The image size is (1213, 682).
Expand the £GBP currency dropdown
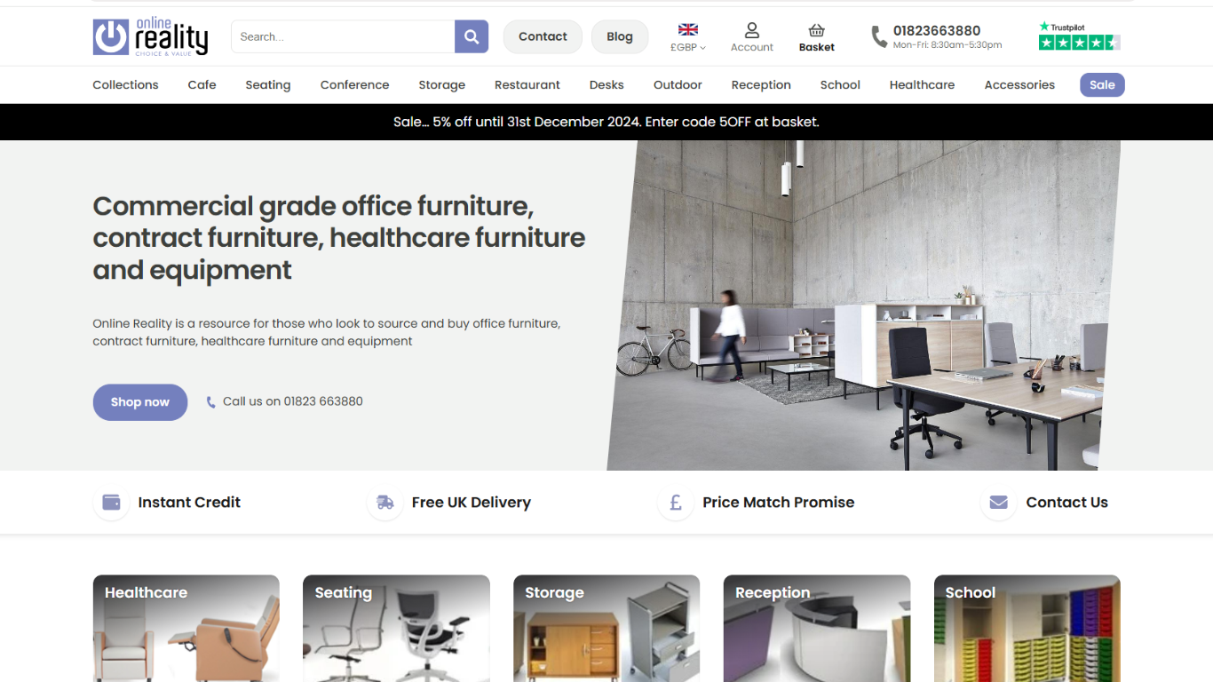pos(687,47)
